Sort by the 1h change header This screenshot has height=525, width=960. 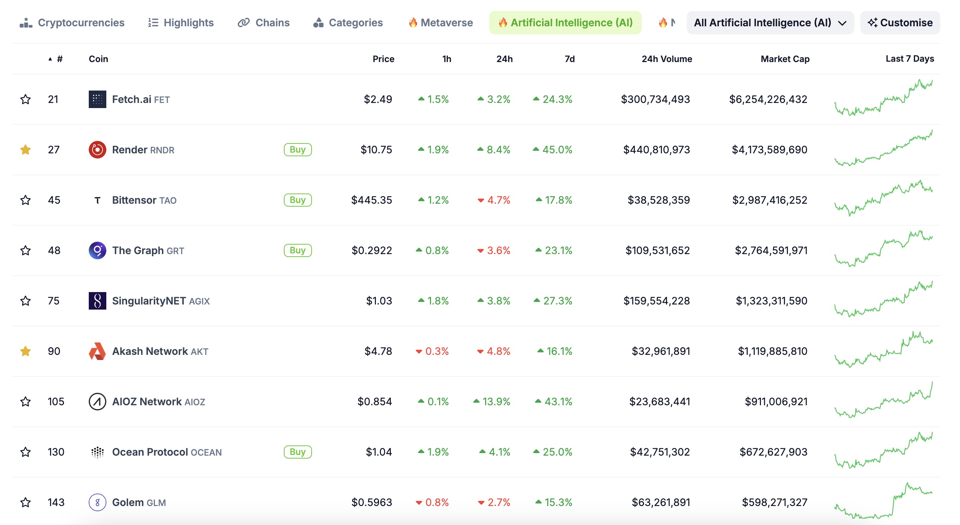pos(446,59)
